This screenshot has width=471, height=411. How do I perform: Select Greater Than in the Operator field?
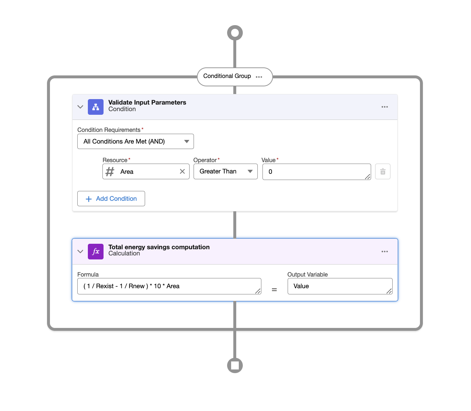218,171
